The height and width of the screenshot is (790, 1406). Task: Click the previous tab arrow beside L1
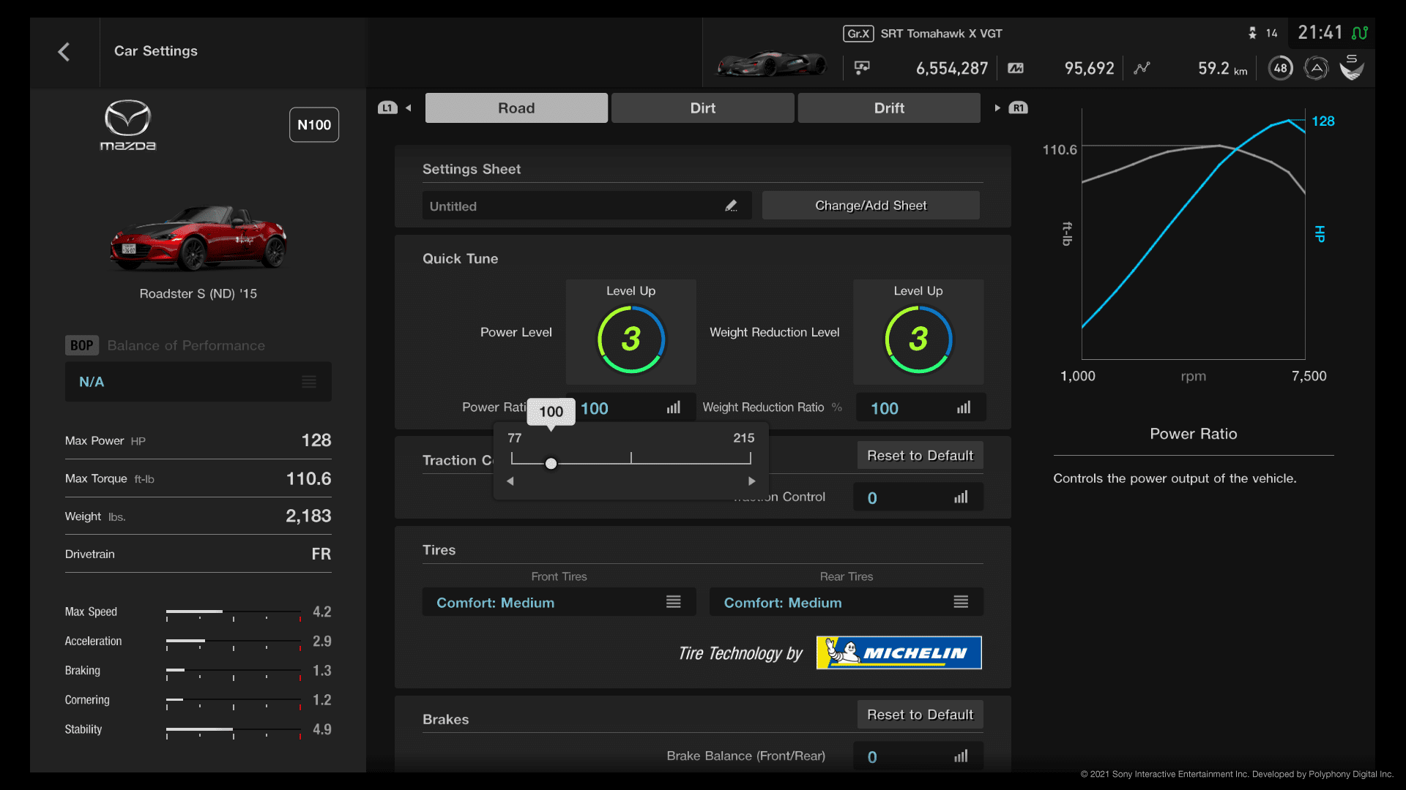pos(409,108)
